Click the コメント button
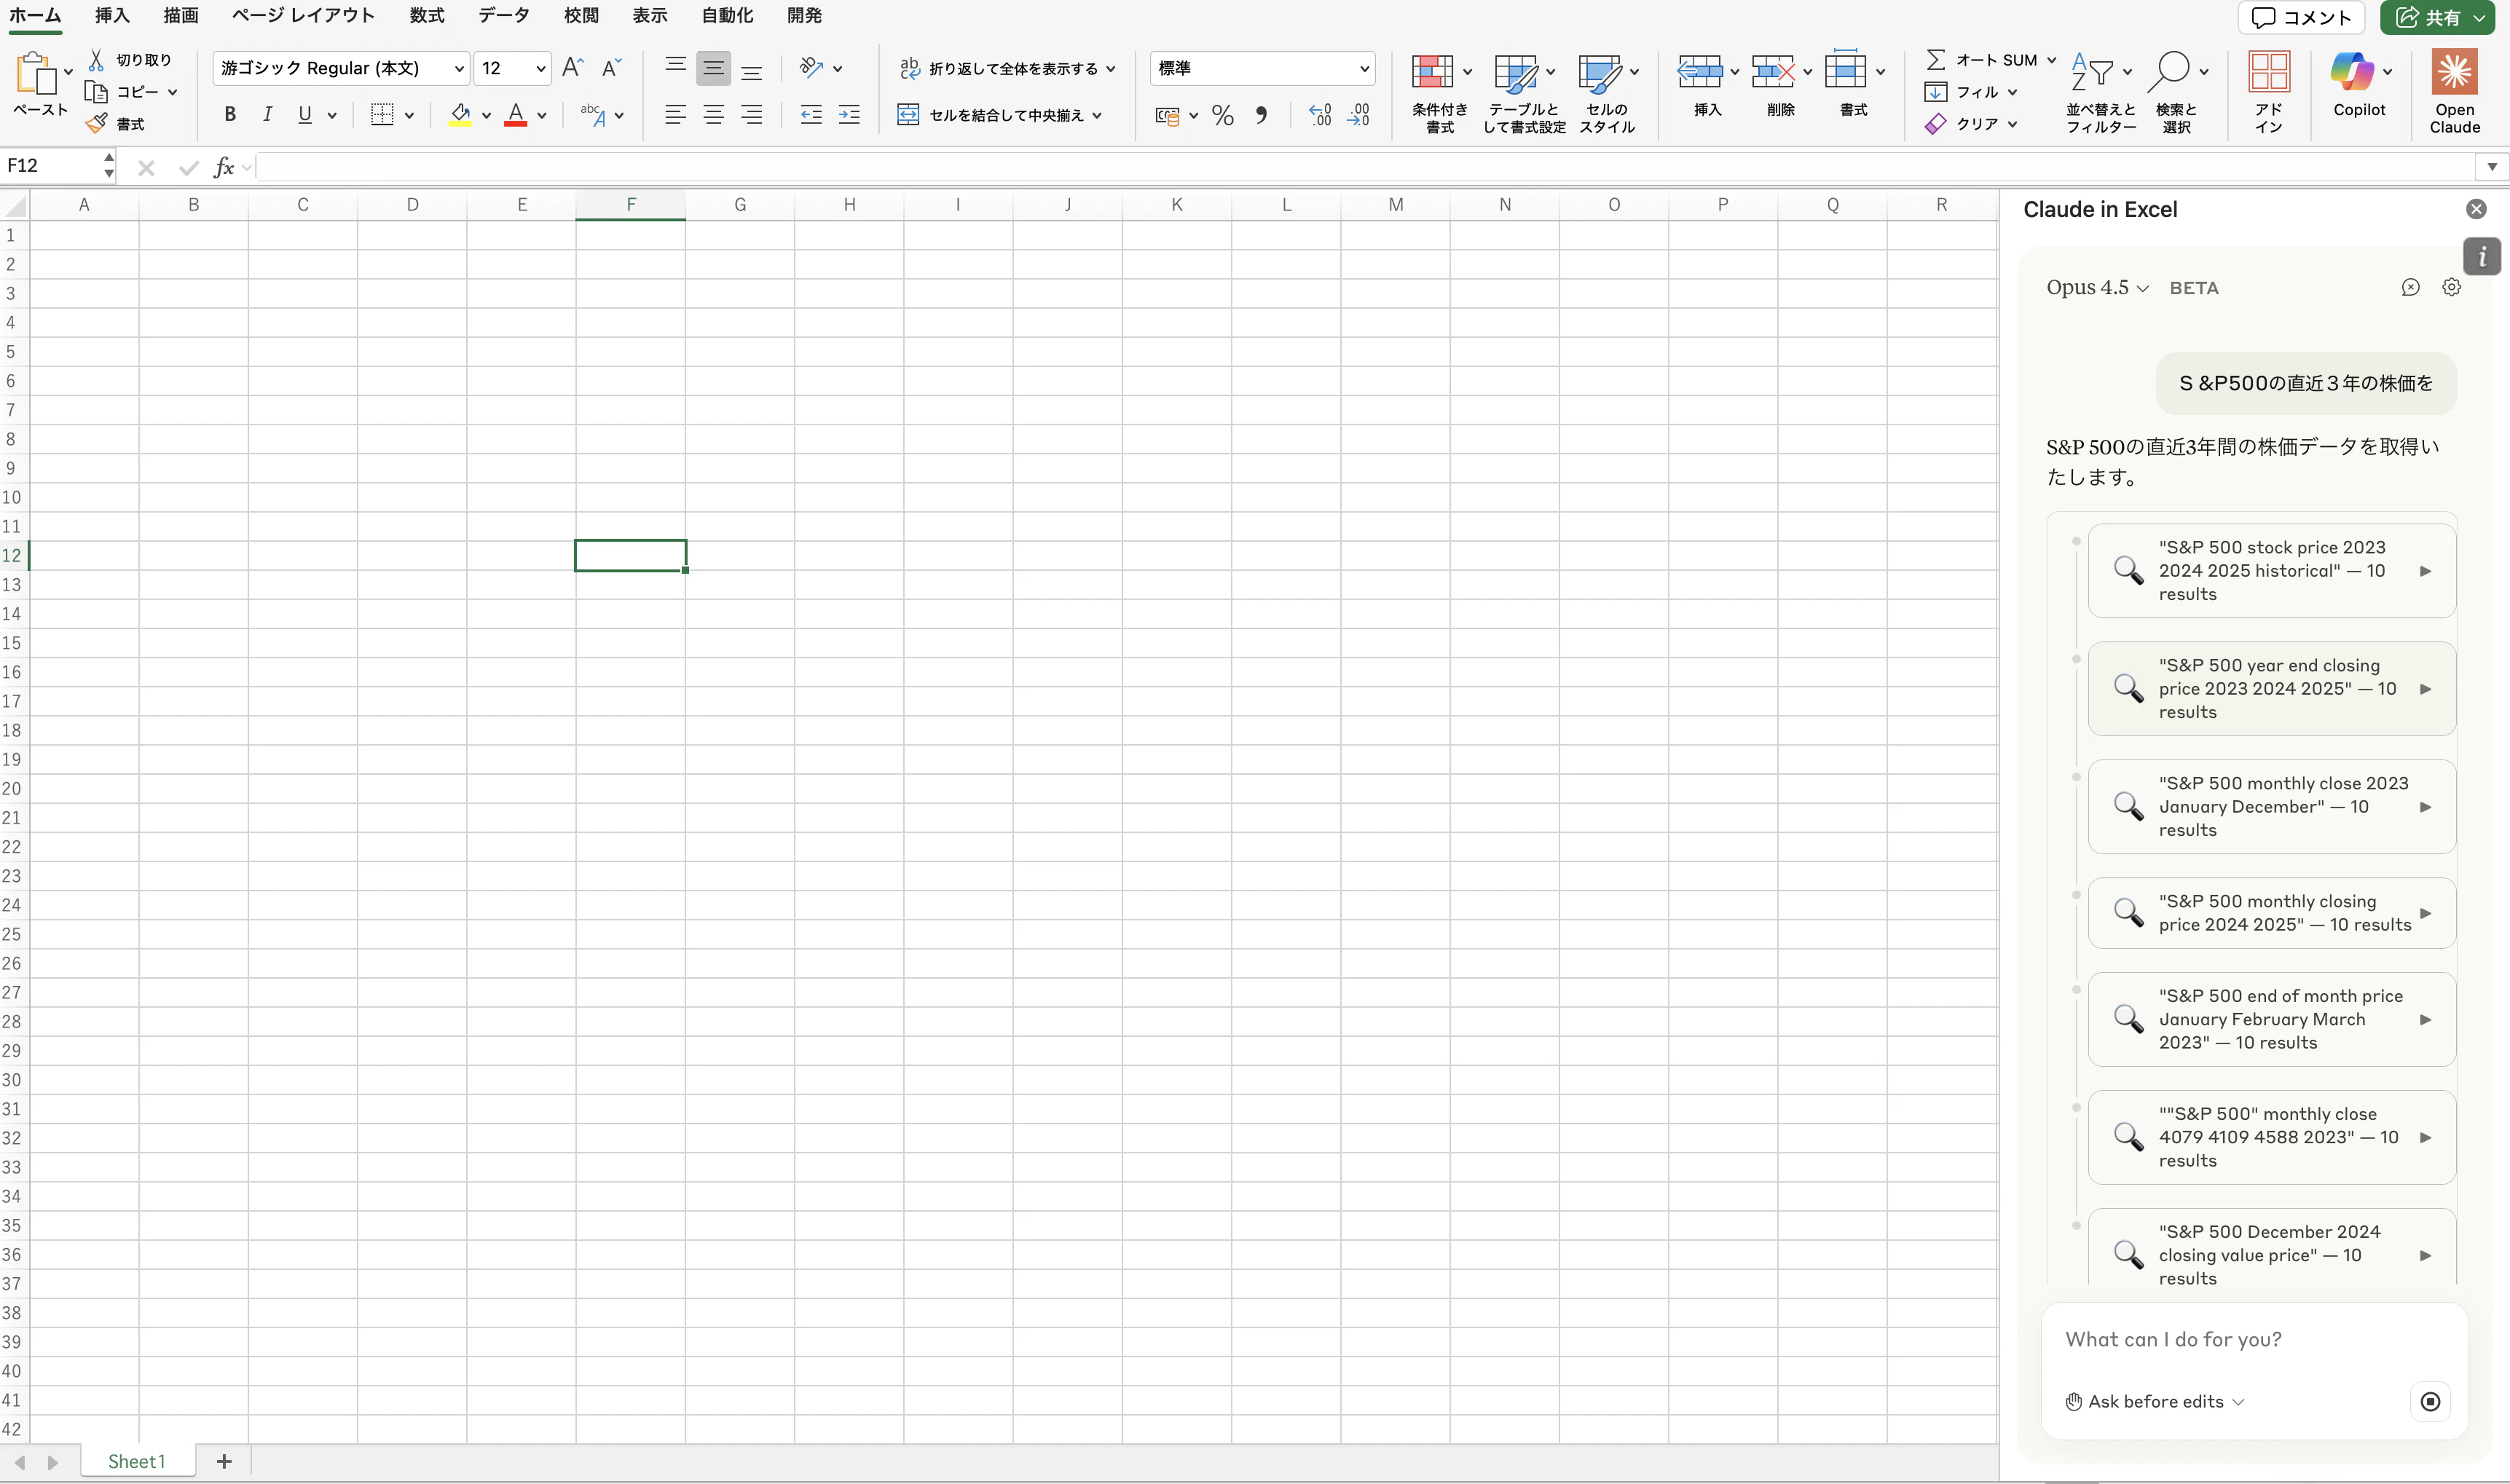2510x1484 pixels. tap(2300, 17)
